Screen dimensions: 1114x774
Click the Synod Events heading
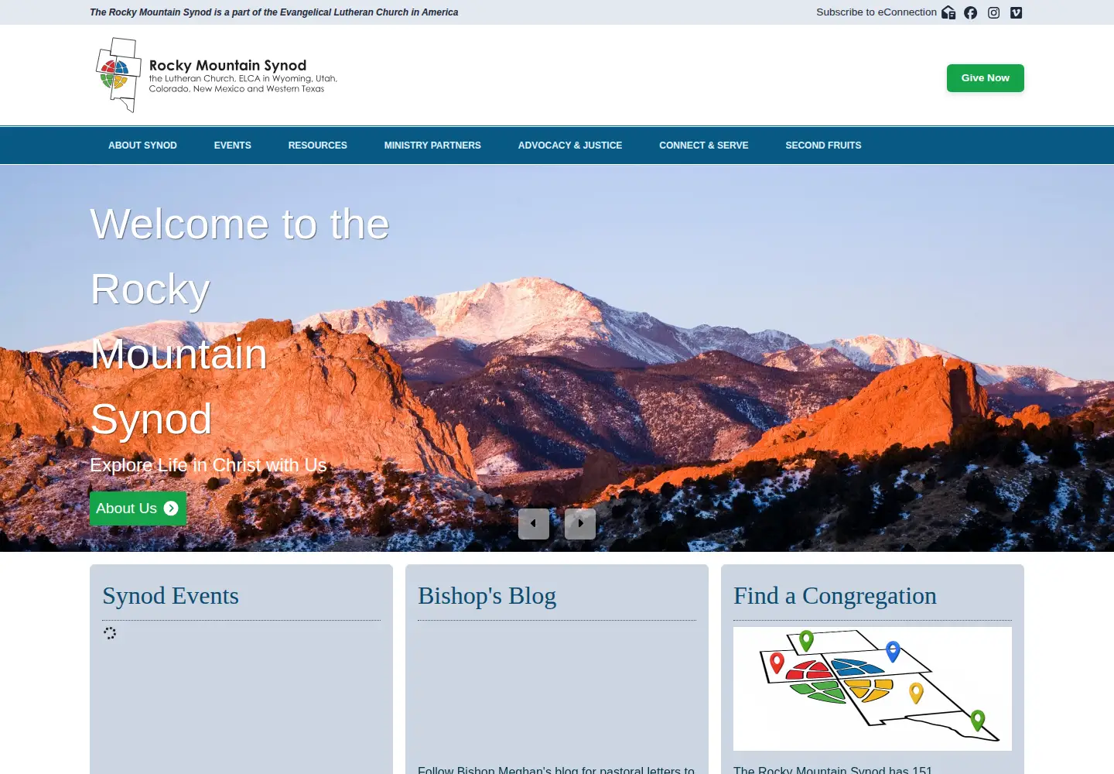point(171,596)
